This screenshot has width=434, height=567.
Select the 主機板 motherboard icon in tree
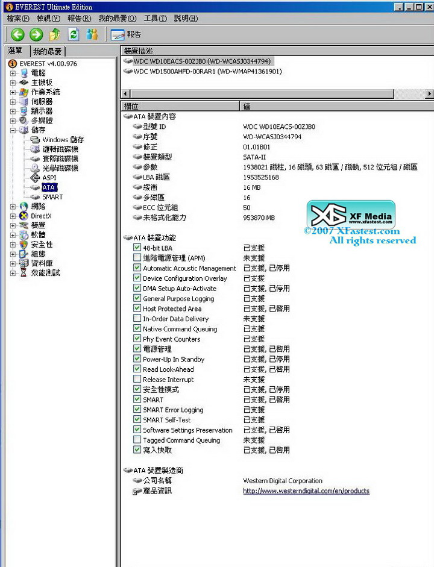click(x=24, y=83)
